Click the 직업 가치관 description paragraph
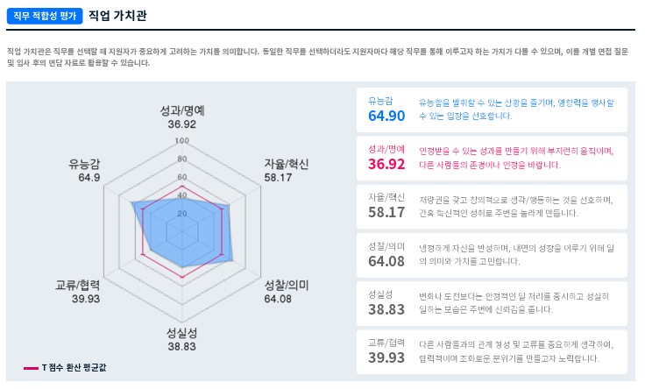 (316, 57)
